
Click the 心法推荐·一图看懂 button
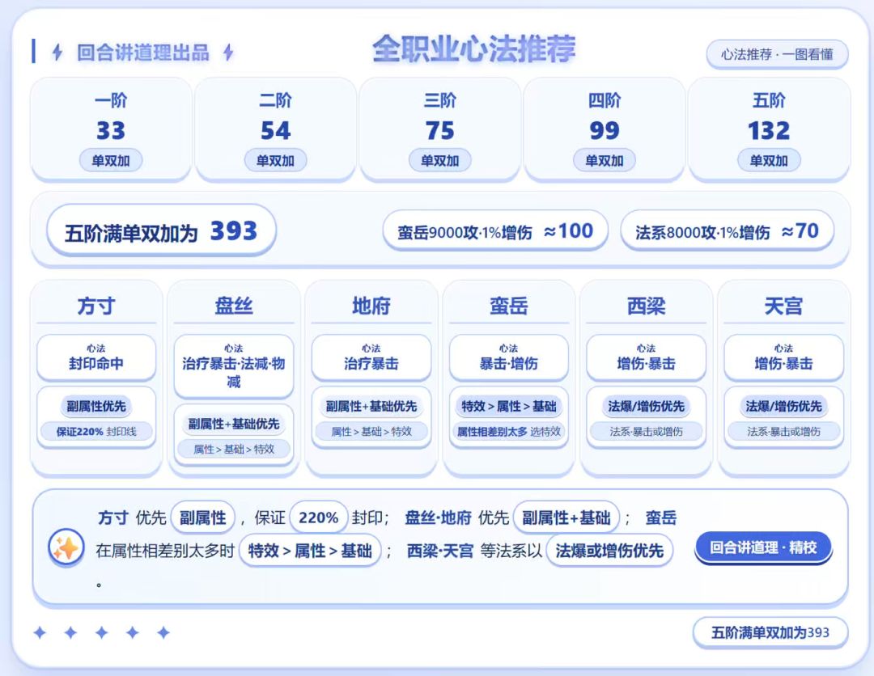click(x=777, y=54)
